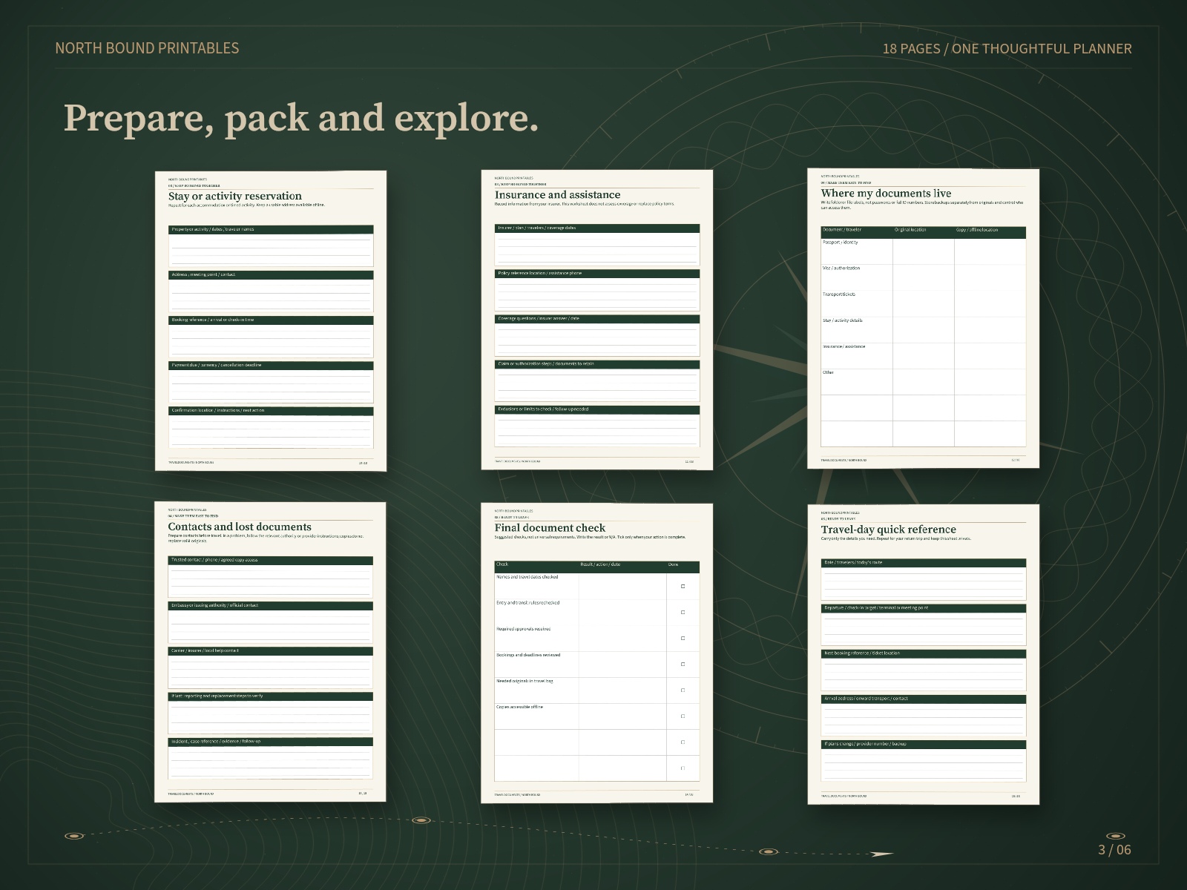The image size is (1187, 890).
Task: Tick Done box for Bookings and deadlines reviewed
Action: 683,665
